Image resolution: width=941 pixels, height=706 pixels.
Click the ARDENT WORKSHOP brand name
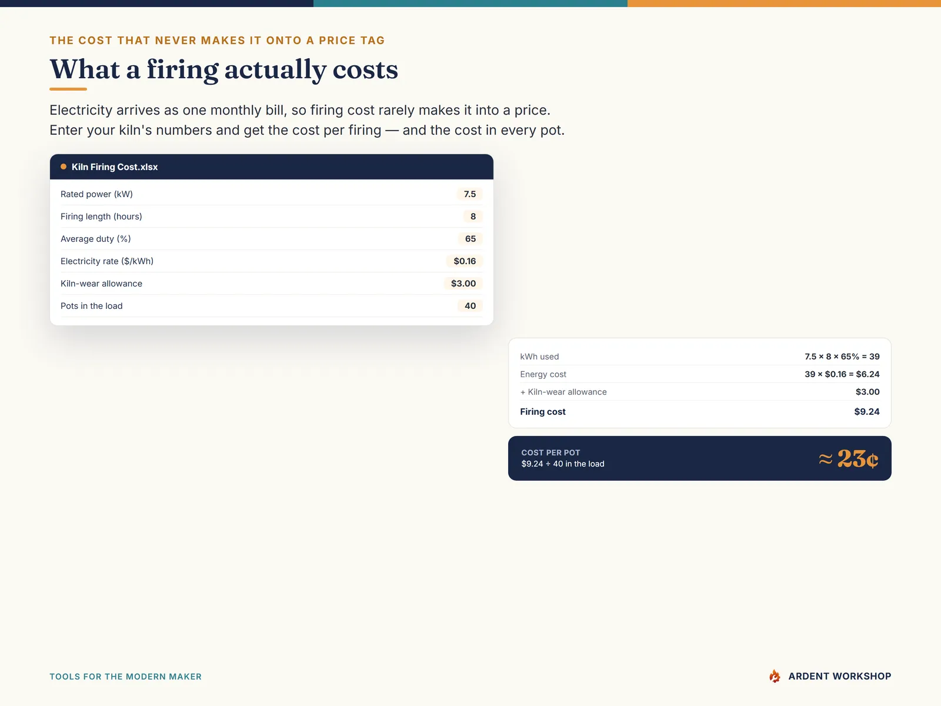[x=839, y=676]
